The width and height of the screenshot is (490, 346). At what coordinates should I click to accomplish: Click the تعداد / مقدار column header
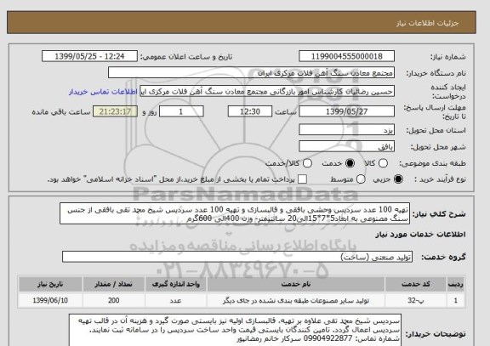[113, 284]
